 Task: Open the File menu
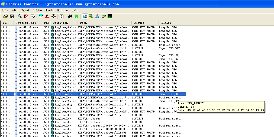(x=5, y=11)
